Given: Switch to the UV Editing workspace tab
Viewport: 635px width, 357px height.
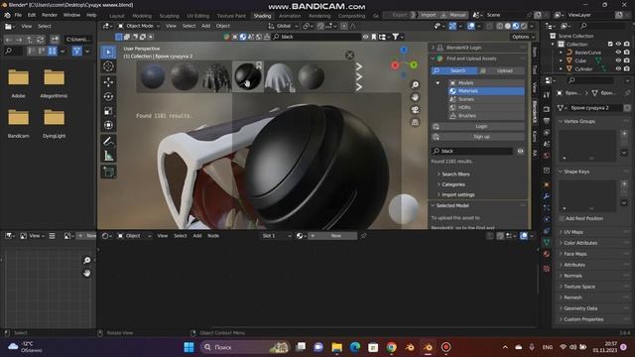Looking at the screenshot, I should (197, 16).
